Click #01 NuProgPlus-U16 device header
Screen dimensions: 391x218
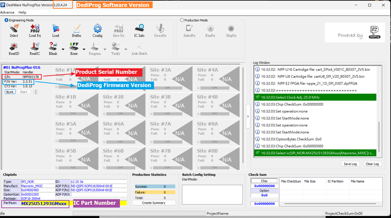click(x=22, y=67)
